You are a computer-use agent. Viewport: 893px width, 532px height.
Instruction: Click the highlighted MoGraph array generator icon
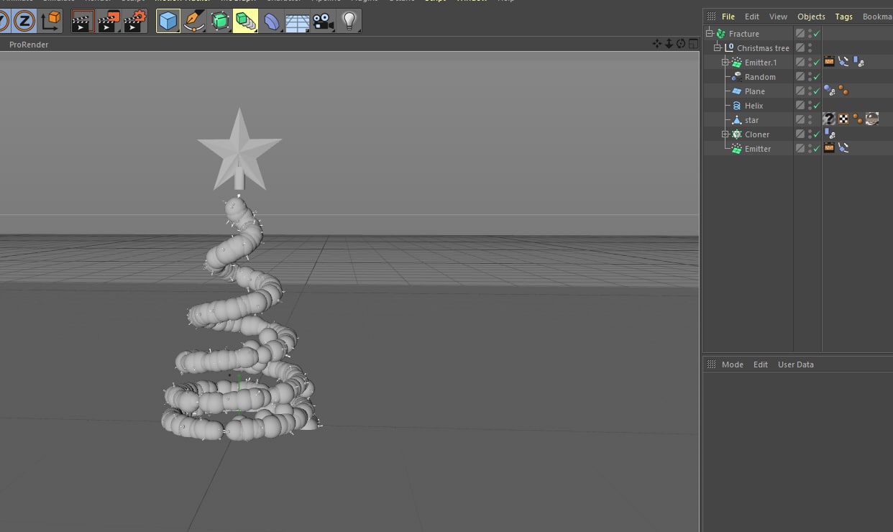[245, 21]
